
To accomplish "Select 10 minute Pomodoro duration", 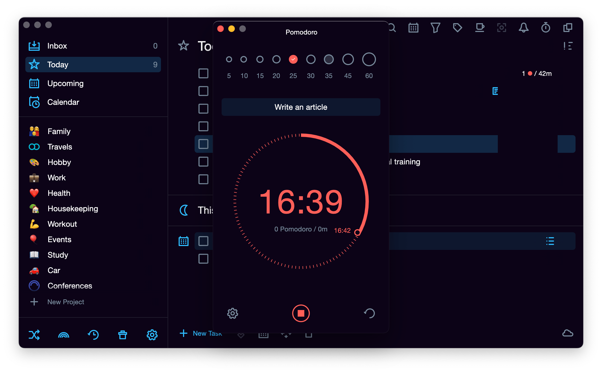I will tap(244, 59).
